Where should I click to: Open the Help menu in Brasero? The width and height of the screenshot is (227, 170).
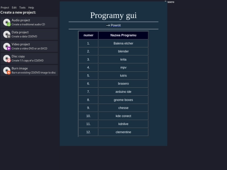pos(31,8)
